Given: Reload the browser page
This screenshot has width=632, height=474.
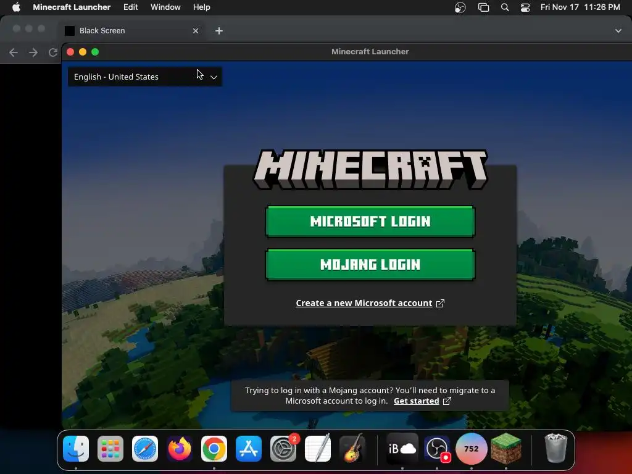Looking at the screenshot, I should coord(53,52).
